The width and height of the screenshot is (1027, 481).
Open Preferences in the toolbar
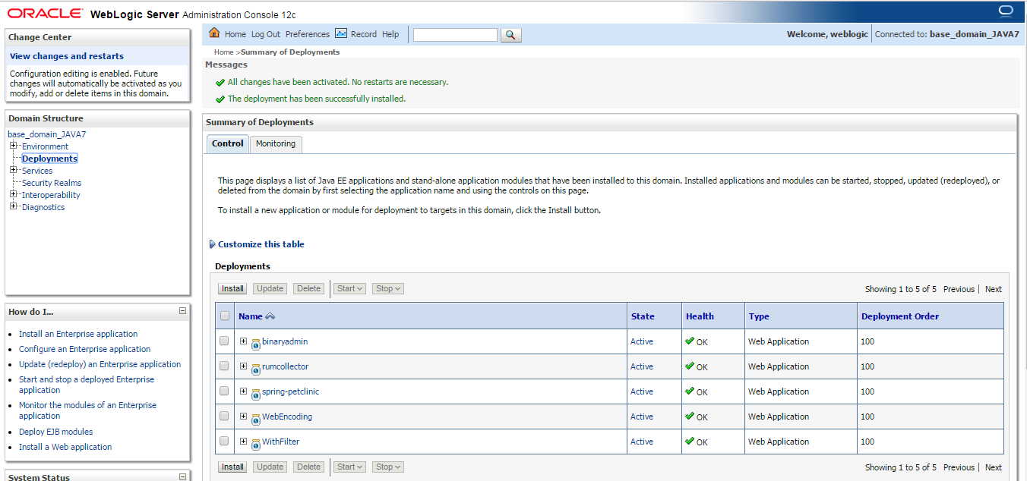click(x=308, y=34)
